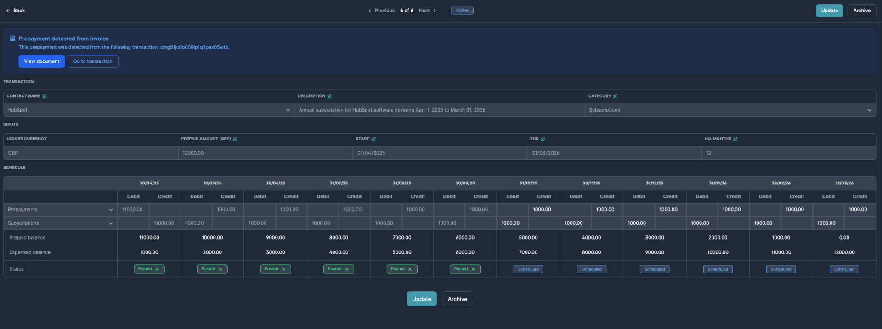Click the magic wand icon beside Contact Name
This screenshot has height=329, width=882.
[45, 96]
